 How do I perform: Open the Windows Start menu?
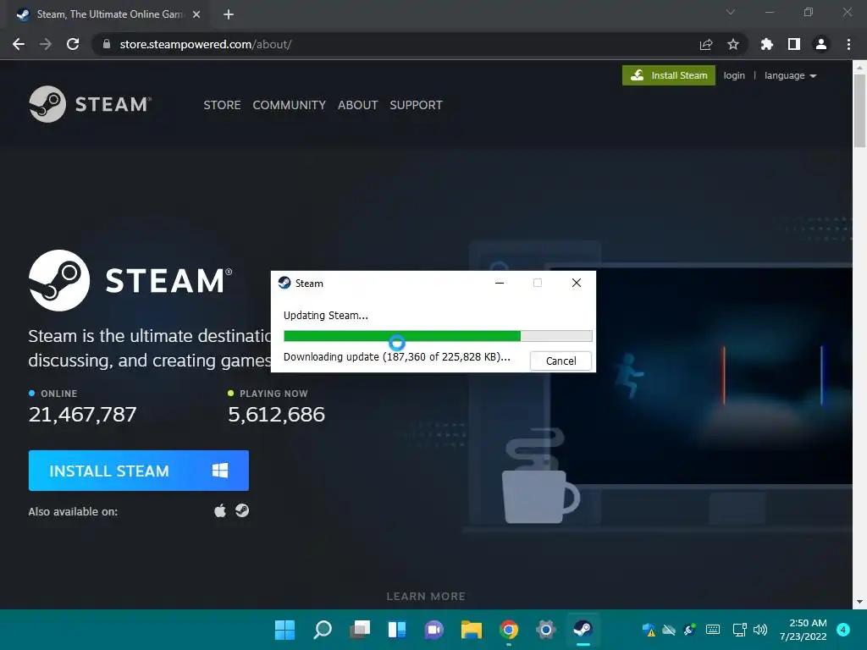pyautogui.click(x=284, y=629)
